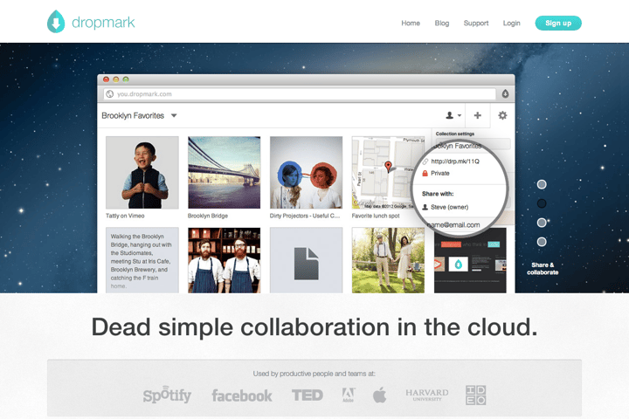Image resolution: width=629 pixels, height=419 pixels.
Task: Expand the Brooklyn Favorites collection dropdown
Action: click(x=174, y=115)
